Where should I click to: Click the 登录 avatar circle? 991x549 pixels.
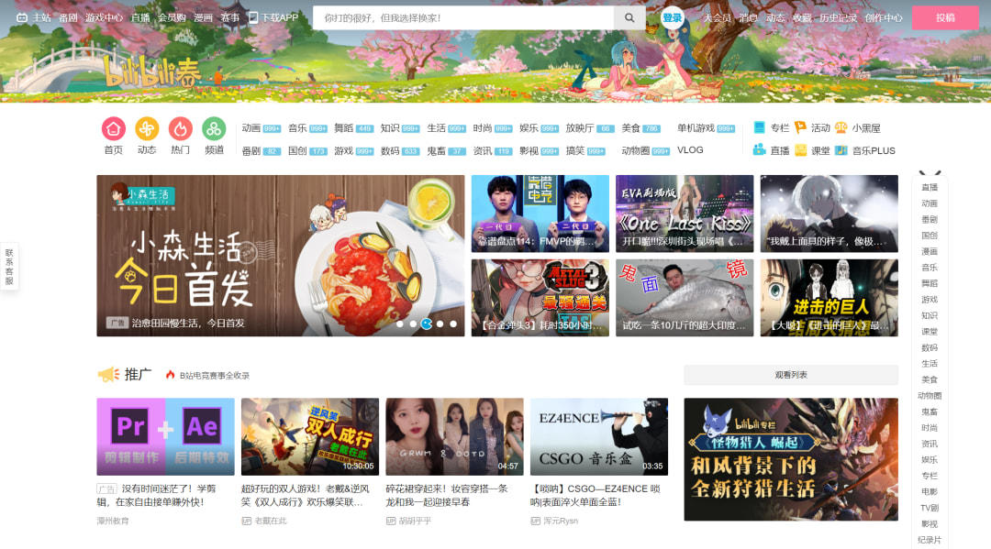click(x=672, y=17)
